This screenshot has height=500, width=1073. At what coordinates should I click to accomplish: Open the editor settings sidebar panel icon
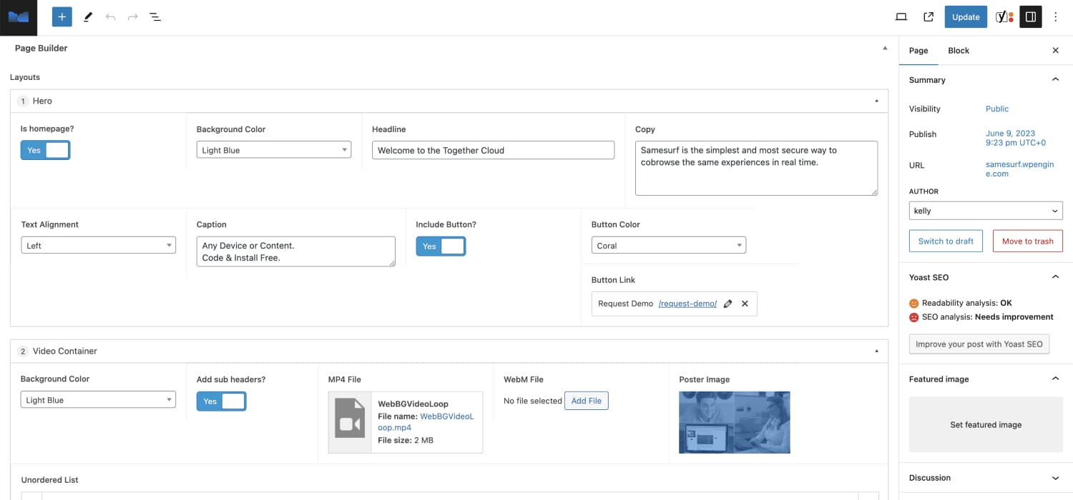(x=1030, y=16)
